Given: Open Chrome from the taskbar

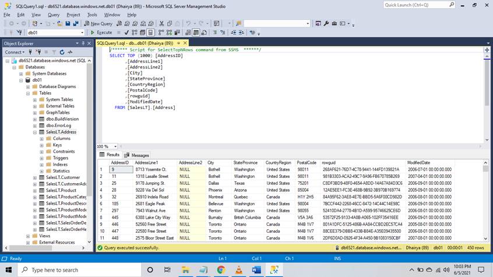Looking at the screenshot, I should click(x=221, y=270).
